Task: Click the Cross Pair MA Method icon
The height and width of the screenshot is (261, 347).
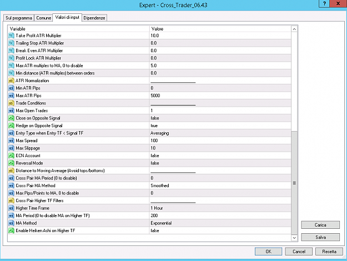Action: (x=11, y=185)
